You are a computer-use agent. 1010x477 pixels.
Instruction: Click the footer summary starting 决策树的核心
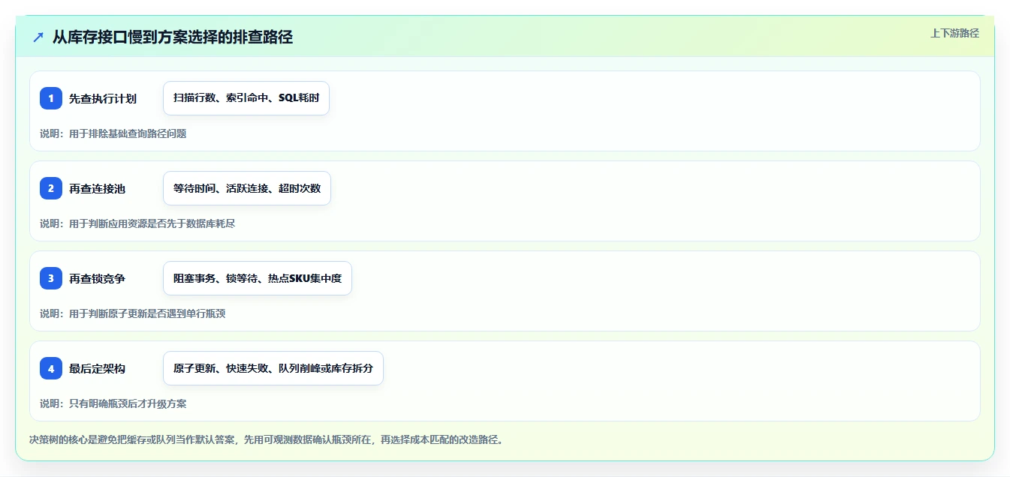coord(266,439)
